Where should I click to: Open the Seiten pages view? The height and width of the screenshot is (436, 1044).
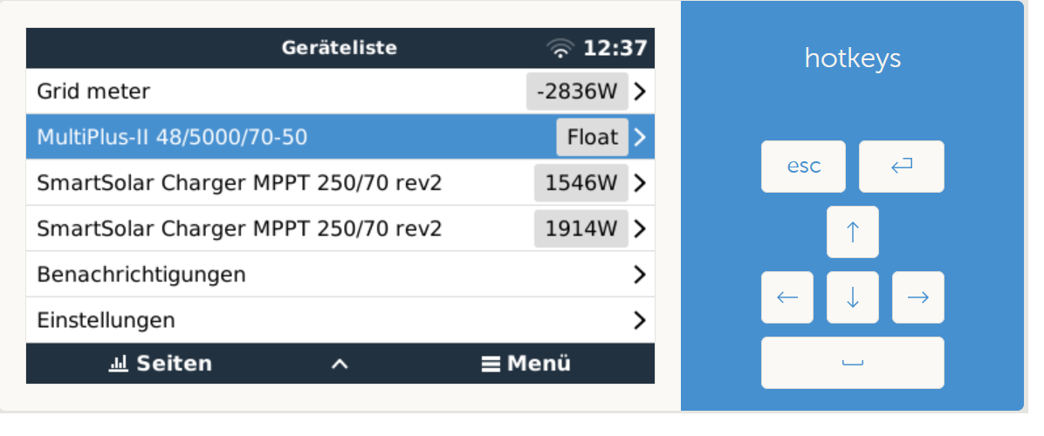160,364
